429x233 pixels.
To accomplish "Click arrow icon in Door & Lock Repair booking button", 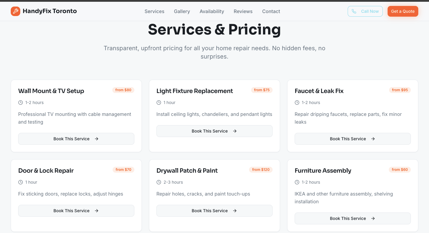I will (97, 211).
